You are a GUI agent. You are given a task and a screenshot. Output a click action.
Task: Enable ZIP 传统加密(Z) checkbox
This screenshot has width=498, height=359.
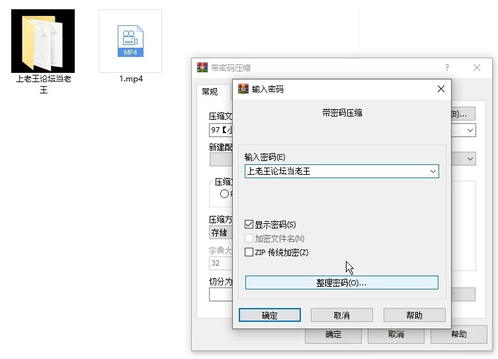click(249, 252)
